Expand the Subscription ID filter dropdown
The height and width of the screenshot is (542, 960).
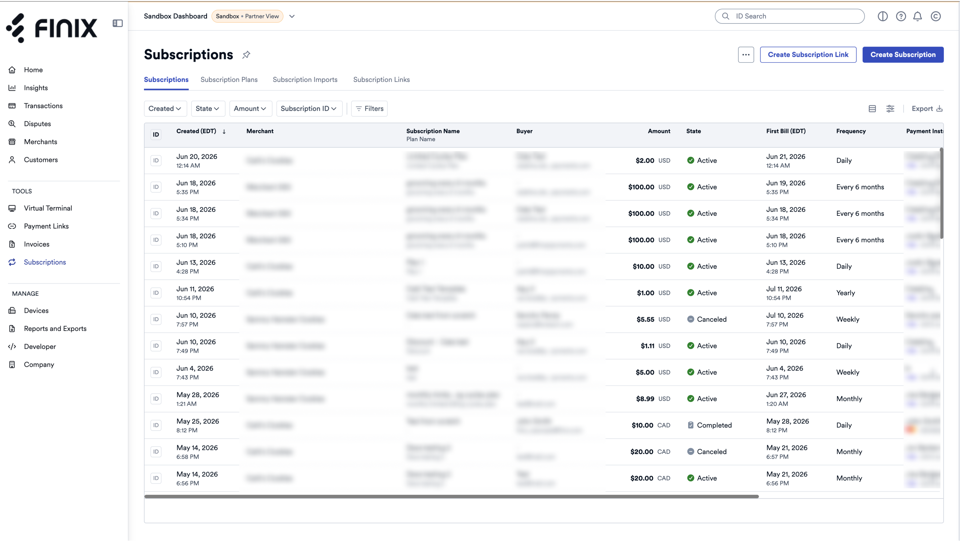point(309,109)
